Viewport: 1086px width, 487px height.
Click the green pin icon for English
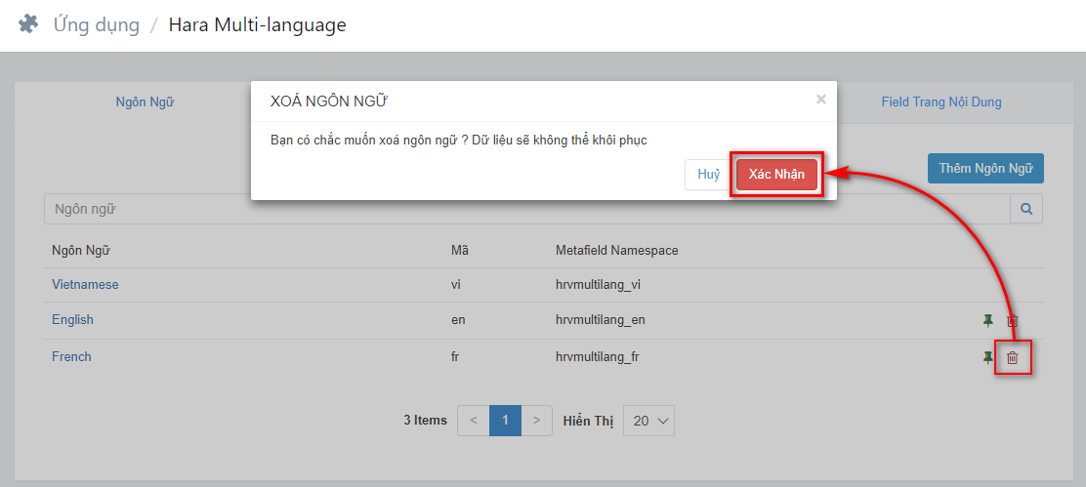click(x=988, y=320)
